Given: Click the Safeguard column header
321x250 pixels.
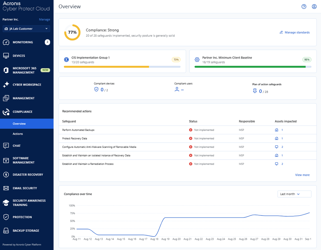Looking at the screenshot, I should tap(69, 121).
